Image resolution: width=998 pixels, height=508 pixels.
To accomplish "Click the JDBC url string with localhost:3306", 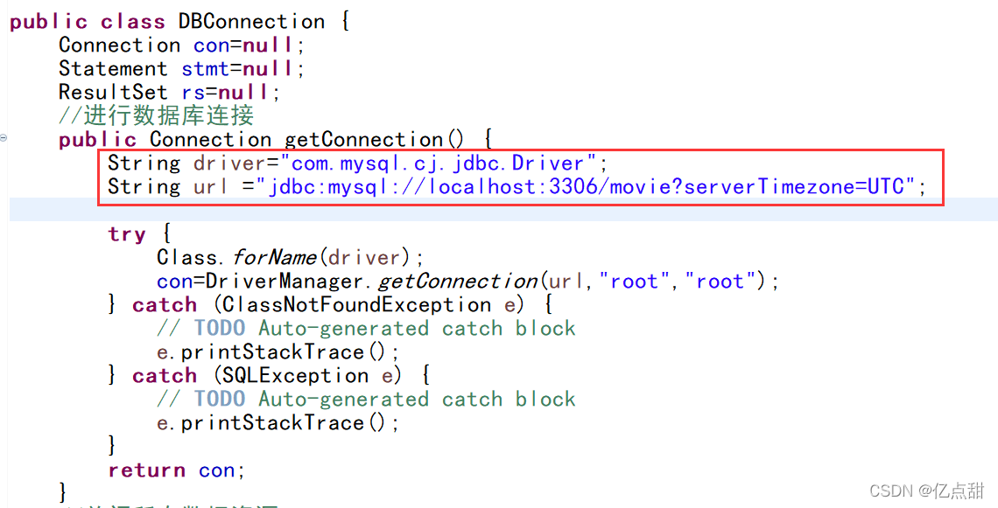I will 586,187.
